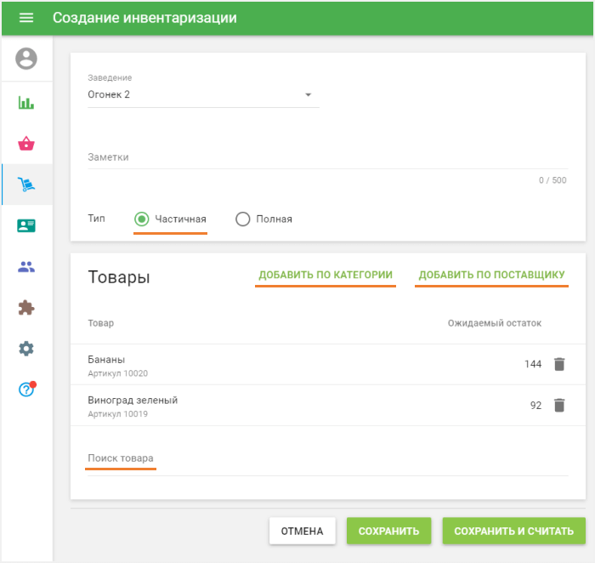Open the green contact card section
The width and height of the screenshot is (595, 563).
click(26, 225)
